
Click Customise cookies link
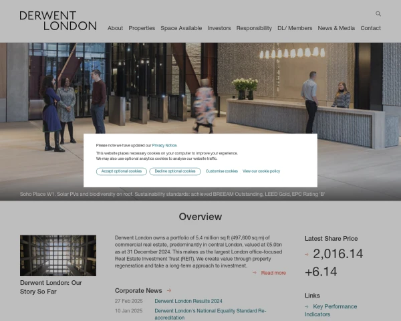(221, 171)
